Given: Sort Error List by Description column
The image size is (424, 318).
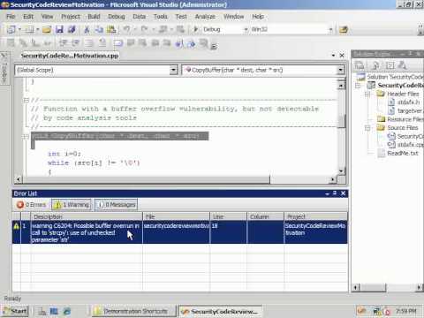Looking at the screenshot, I should click(x=87, y=216).
